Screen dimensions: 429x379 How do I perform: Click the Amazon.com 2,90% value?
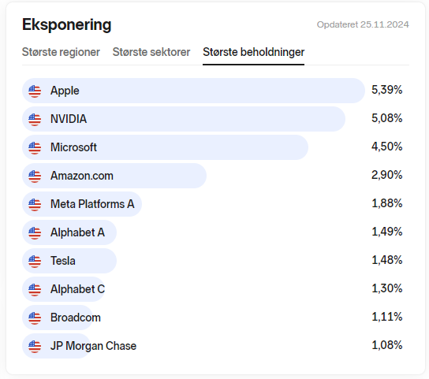coord(387,175)
